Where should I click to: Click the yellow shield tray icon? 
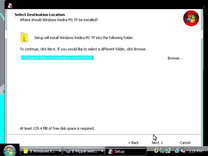pyautogui.click(x=156, y=150)
